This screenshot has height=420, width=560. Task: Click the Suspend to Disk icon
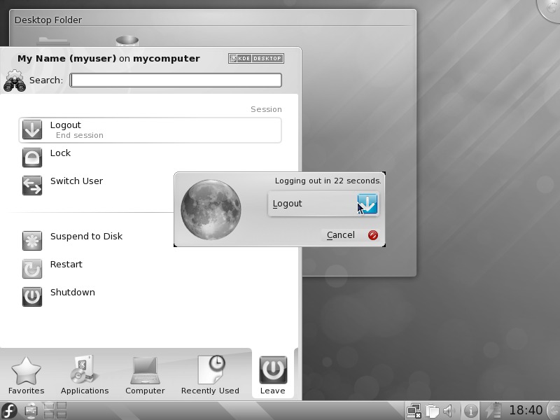pos(32,241)
